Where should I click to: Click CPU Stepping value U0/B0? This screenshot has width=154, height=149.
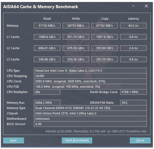[x=90, y=76]
